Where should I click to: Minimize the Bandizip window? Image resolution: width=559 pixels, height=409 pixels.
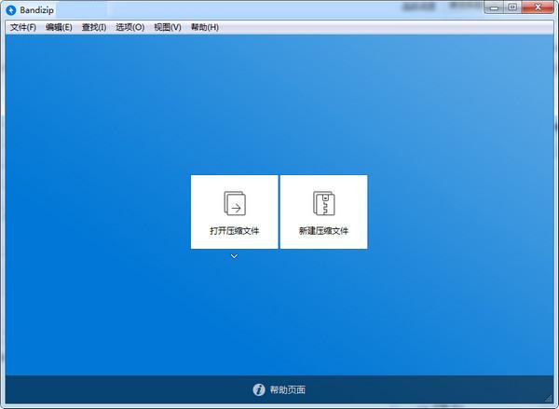click(494, 7)
